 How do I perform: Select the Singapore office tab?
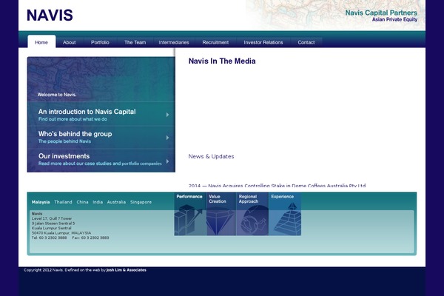click(141, 202)
